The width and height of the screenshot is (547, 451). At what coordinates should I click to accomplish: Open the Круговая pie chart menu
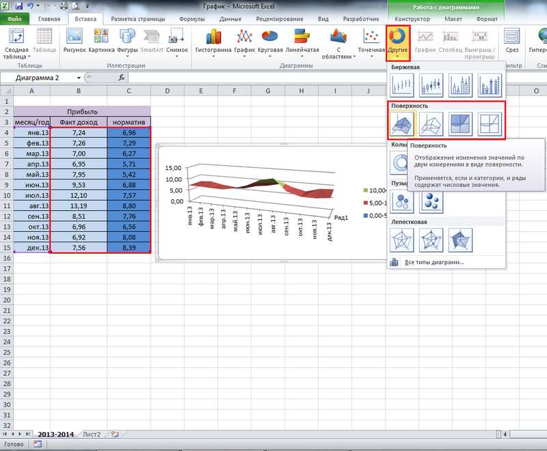(x=270, y=43)
